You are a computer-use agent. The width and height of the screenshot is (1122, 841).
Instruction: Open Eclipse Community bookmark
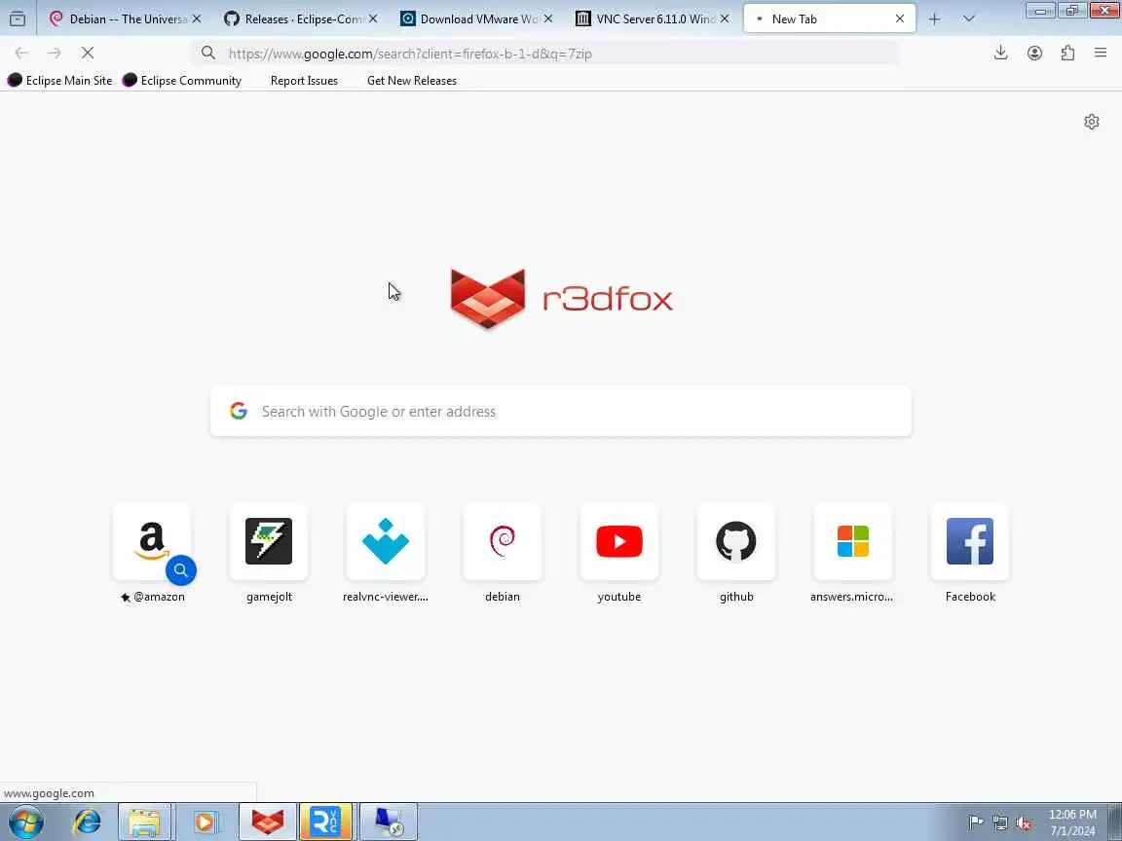coord(182,80)
